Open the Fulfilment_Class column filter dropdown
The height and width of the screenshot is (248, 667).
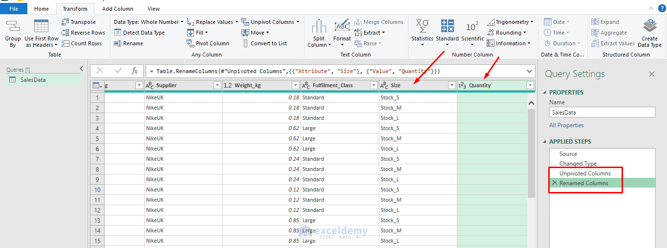pyautogui.click(x=374, y=85)
